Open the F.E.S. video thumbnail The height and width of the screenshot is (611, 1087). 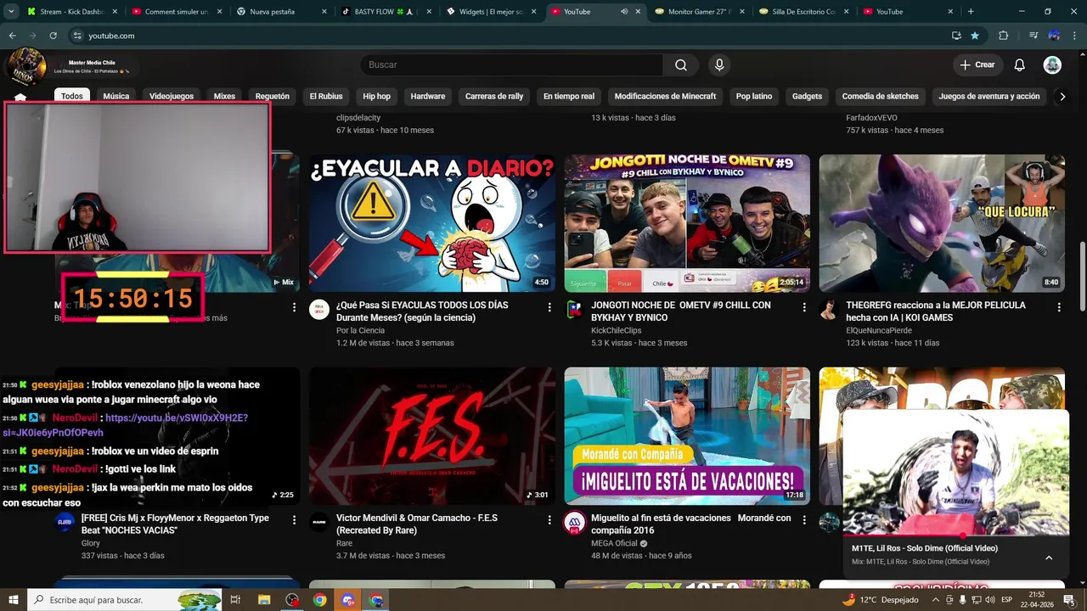click(432, 436)
